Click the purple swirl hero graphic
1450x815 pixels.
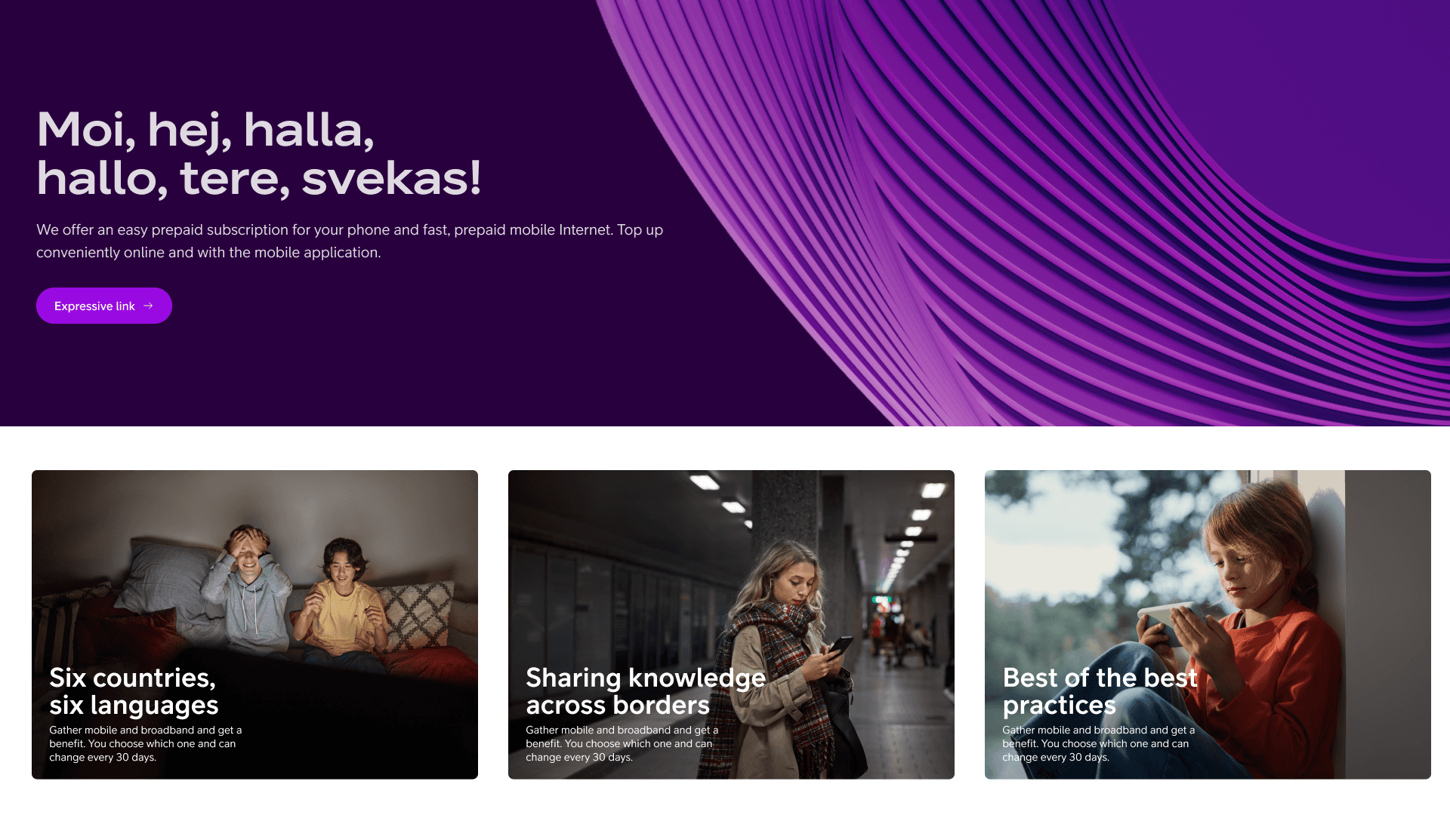pos(1057,213)
